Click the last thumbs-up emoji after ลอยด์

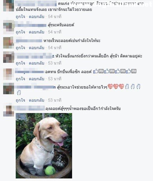tap(128, 71)
